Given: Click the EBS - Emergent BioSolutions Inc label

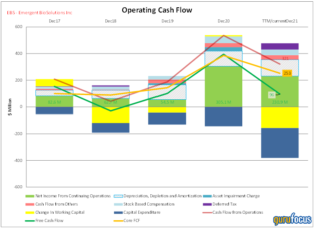Looking at the screenshot, I should pyautogui.click(x=39, y=13).
